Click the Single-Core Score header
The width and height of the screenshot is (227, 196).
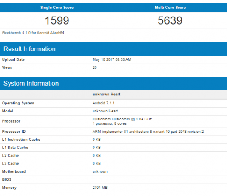57,8
